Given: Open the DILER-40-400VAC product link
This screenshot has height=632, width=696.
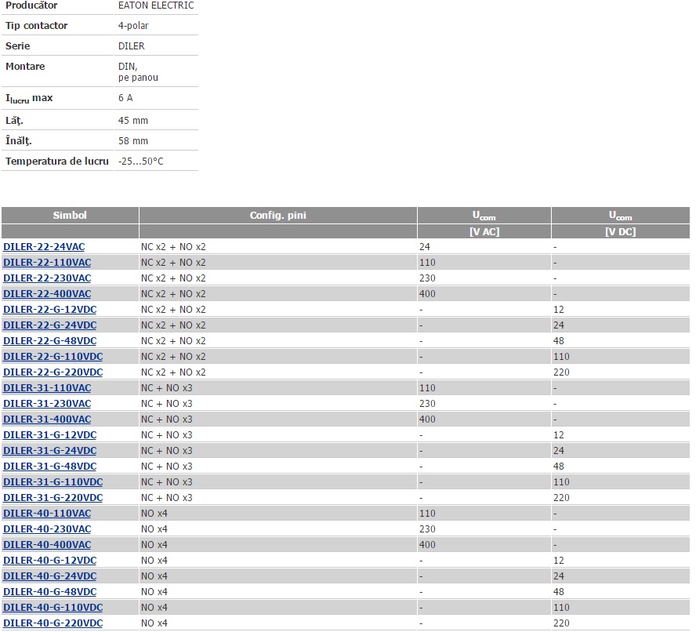Looking at the screenshot, I should click(47, 545).
